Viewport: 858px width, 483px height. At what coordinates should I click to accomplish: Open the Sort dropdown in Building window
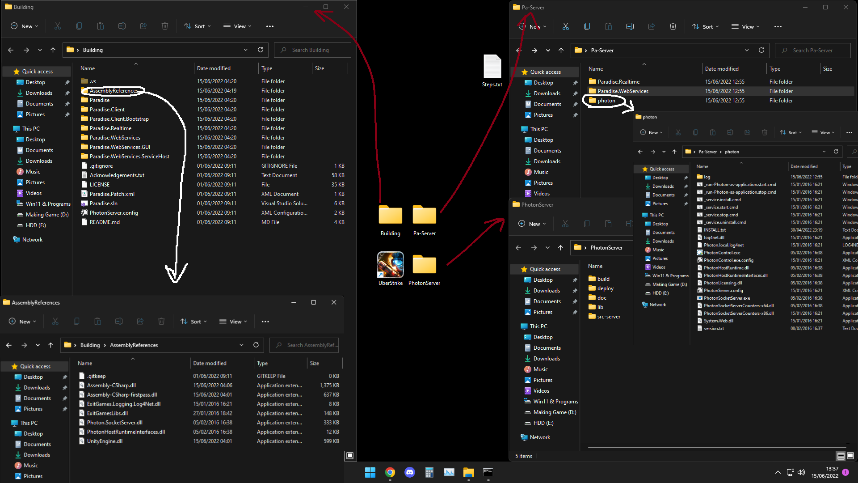tap(197, 26)
